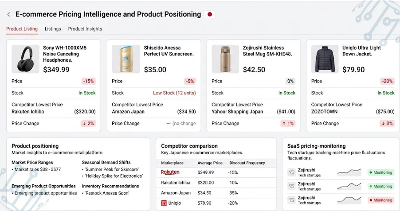Click the -20% price badge on Uniqlo card

387,81
